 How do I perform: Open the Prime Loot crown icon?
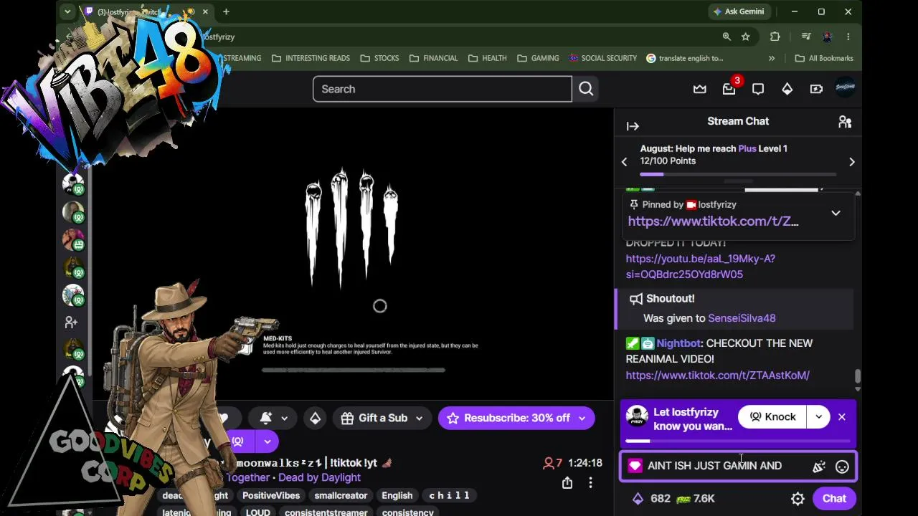point(699,89)
